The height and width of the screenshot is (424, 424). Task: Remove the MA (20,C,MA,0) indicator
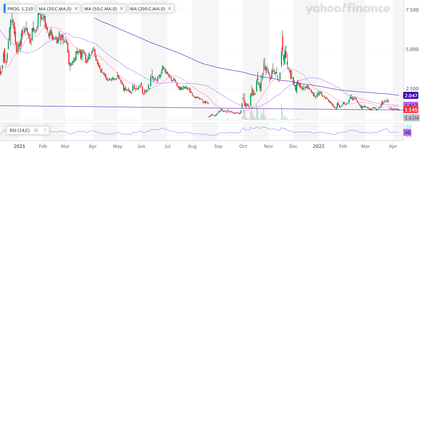click(x=76, y=9)
